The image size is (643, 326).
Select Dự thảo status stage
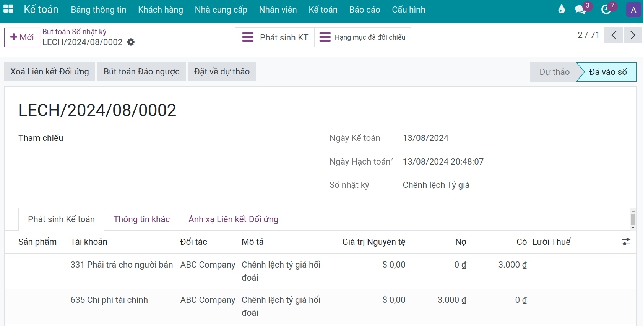click(554, 72)
